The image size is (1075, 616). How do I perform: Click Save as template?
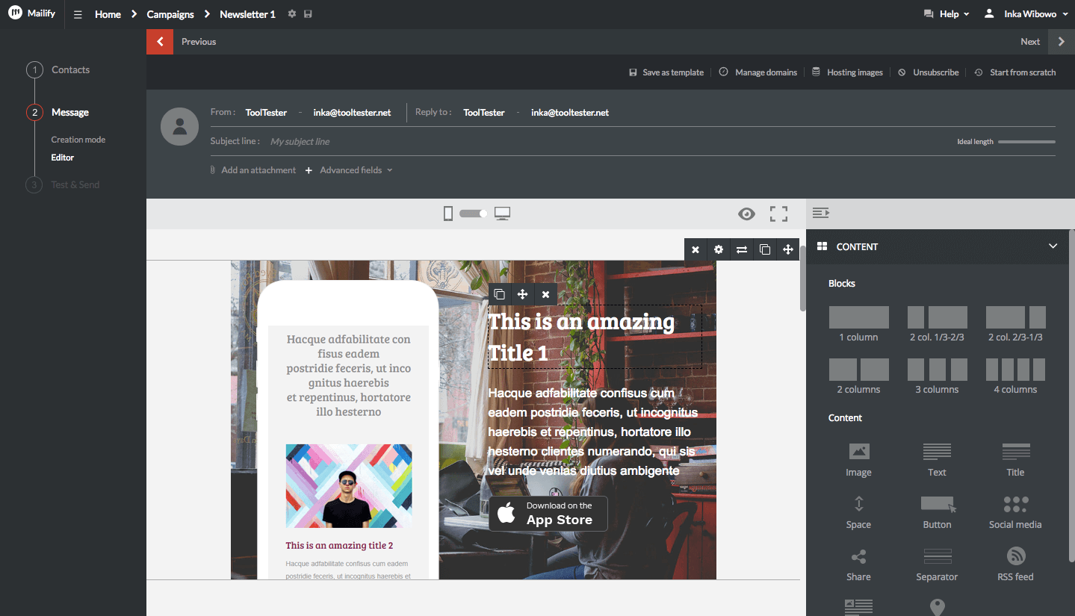point(666,72)
